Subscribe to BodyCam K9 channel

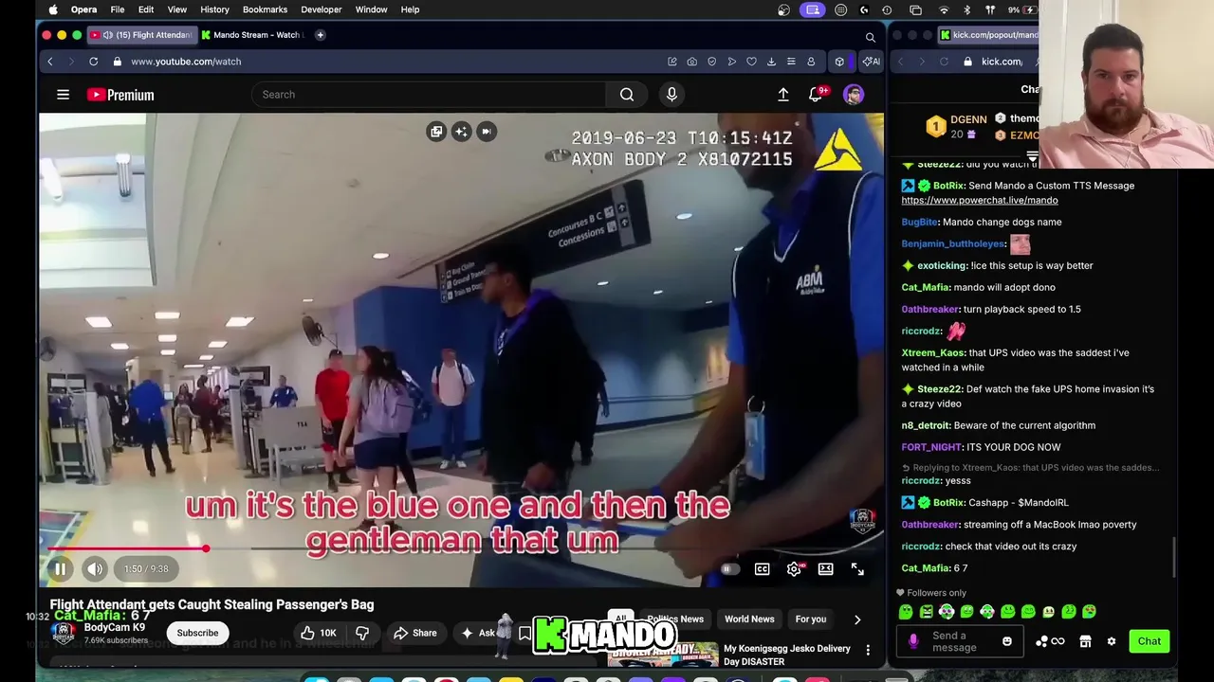click(x=197, y=633)
